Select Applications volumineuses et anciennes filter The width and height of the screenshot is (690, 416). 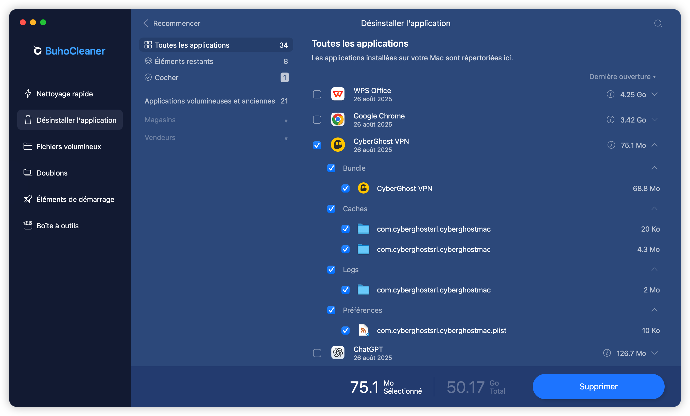[216, 101]
